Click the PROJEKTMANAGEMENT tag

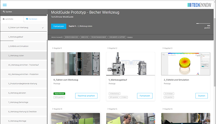99,37
